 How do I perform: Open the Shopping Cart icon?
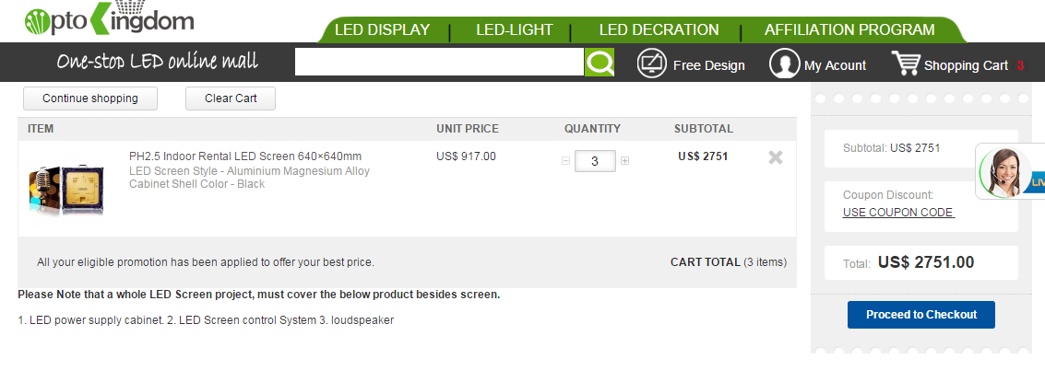click(906, 64)
